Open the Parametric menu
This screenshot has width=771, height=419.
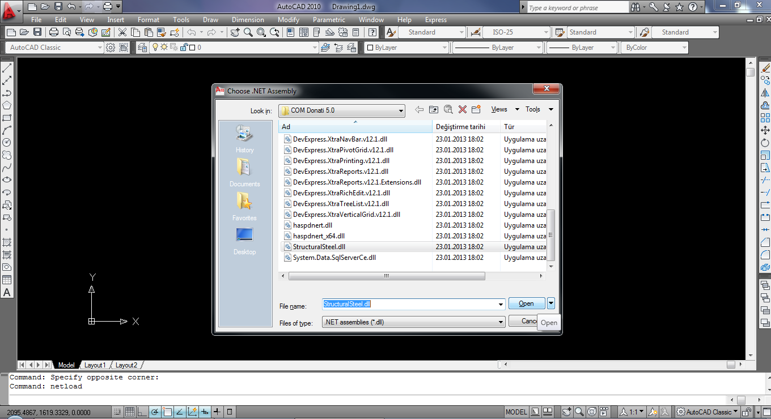[x=329, y=20]
